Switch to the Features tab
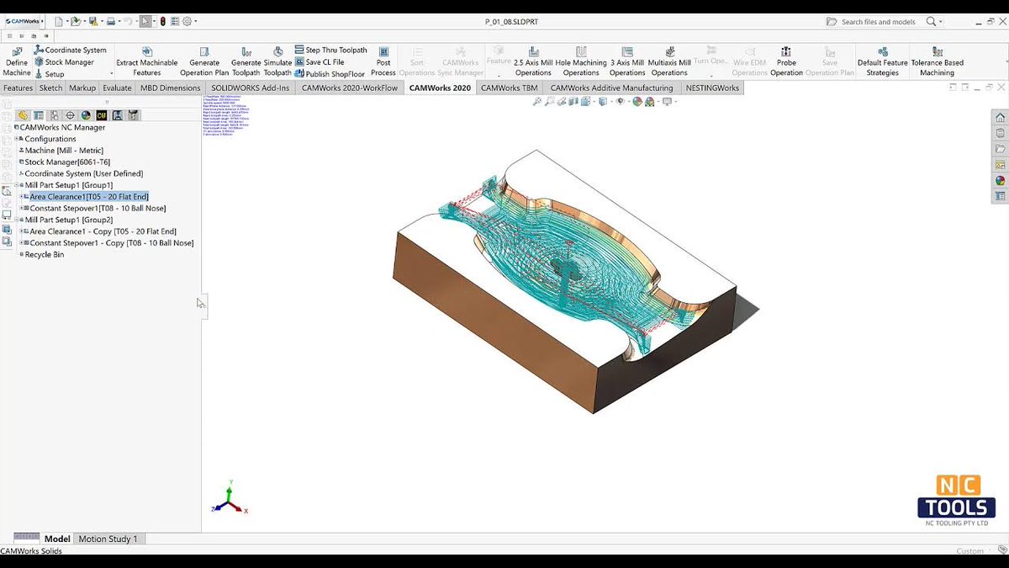The width and height of the screenshot is (1009, 568). pos(18,88)
